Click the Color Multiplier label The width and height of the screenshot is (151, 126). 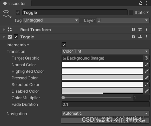coord(26,98)
